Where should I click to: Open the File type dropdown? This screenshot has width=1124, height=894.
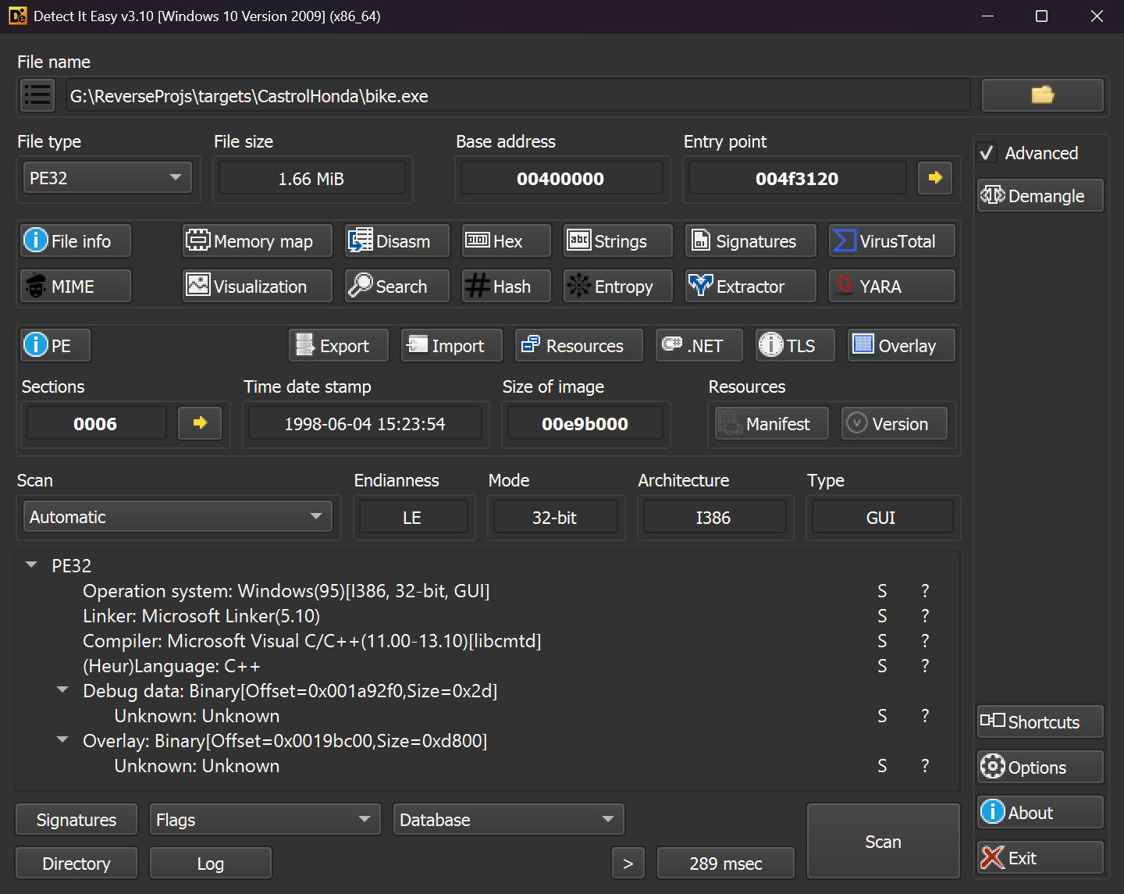(107, 177)
